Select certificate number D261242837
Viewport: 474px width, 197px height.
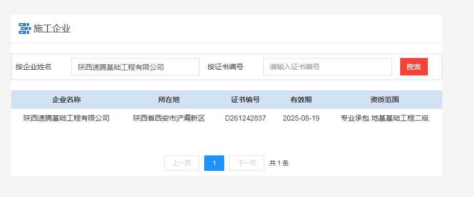tap(245, 118)
